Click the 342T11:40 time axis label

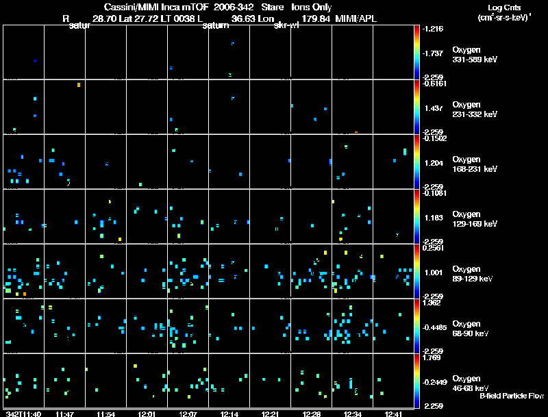tap(23, 414)
